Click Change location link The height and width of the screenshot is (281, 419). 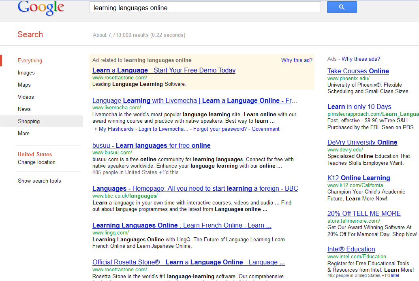tap(36, 162)
